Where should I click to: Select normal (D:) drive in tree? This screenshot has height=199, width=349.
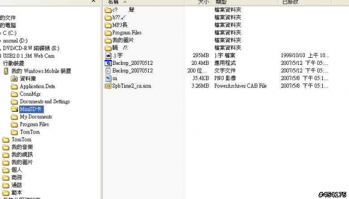(15, 40)
